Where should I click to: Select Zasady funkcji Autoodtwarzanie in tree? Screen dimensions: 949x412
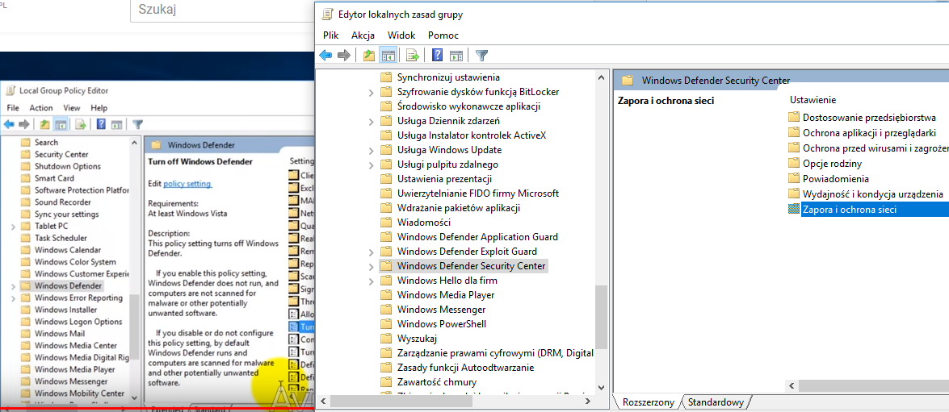click(465, 368)
